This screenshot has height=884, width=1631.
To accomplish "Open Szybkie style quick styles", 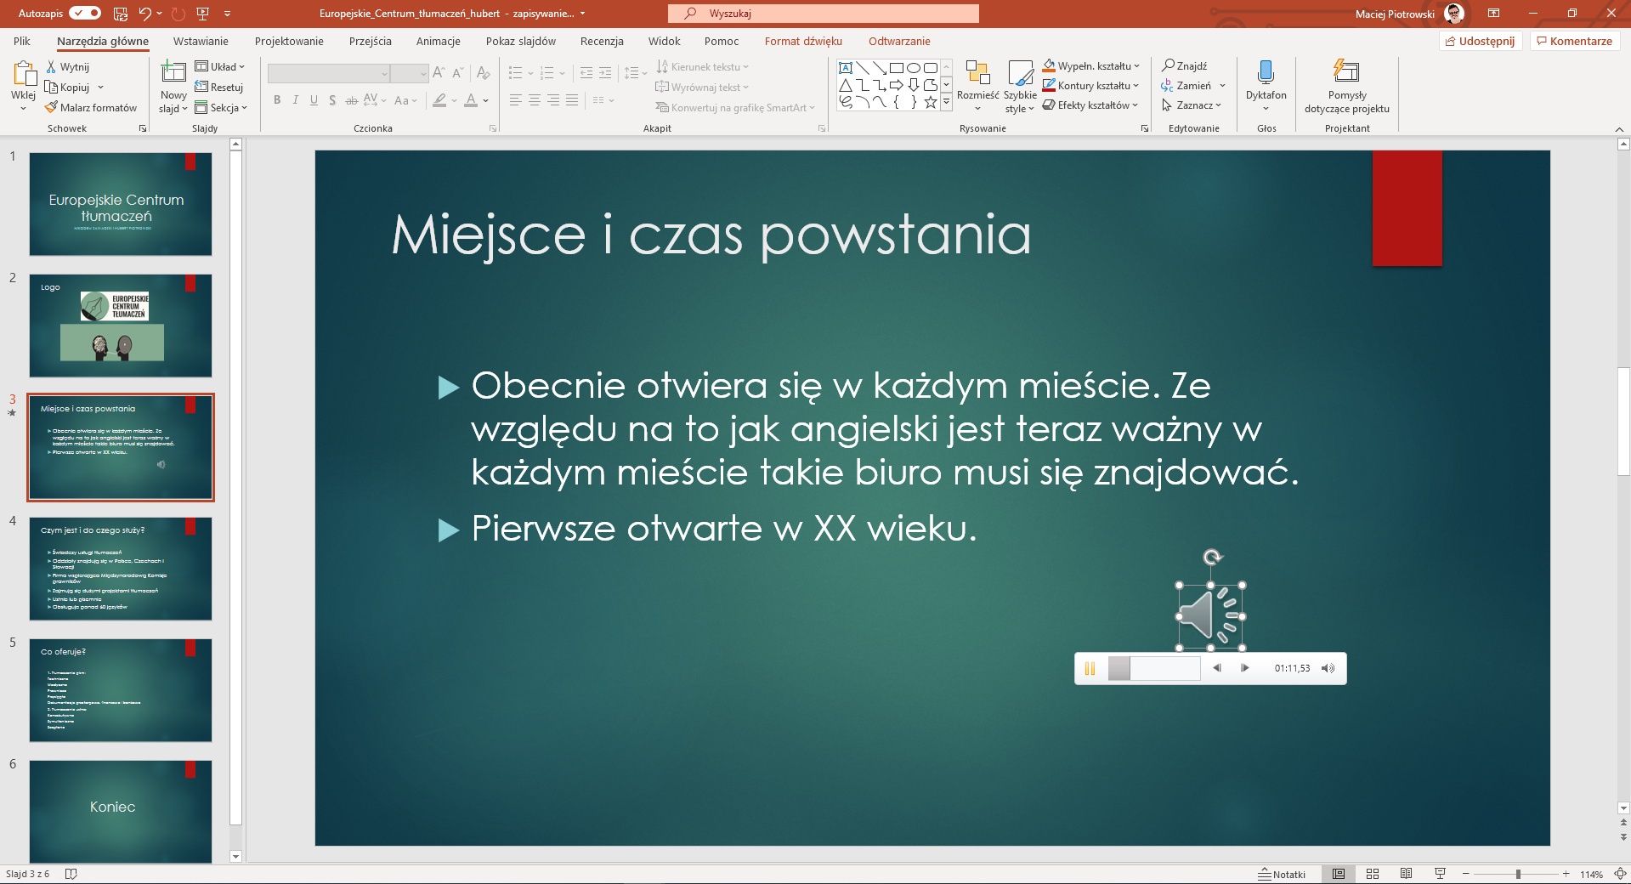I will pyautogui.click(x=1020, y=86).
